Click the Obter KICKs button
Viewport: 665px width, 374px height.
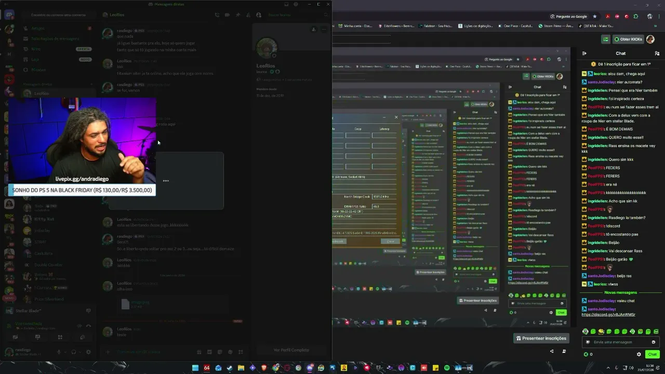pyautogui.click(x=628, y=39)
